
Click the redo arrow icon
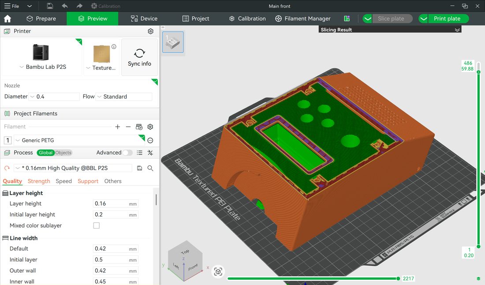pos(79,6)
